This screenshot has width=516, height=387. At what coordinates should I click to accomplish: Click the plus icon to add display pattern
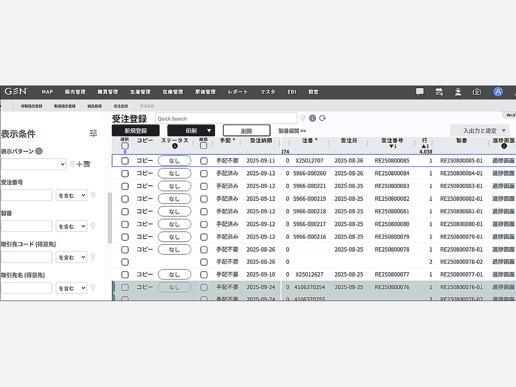click(79, 164)
